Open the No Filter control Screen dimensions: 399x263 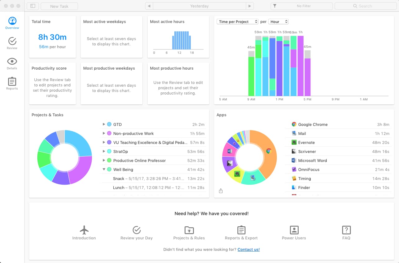[x=301, y=6]
